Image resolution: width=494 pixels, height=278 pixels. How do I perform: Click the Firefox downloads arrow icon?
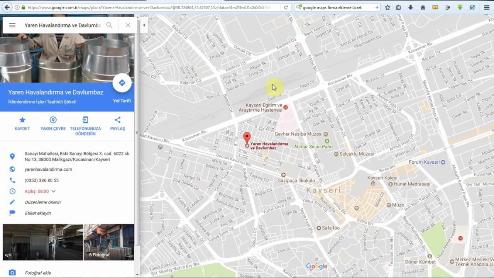point(410,7)
